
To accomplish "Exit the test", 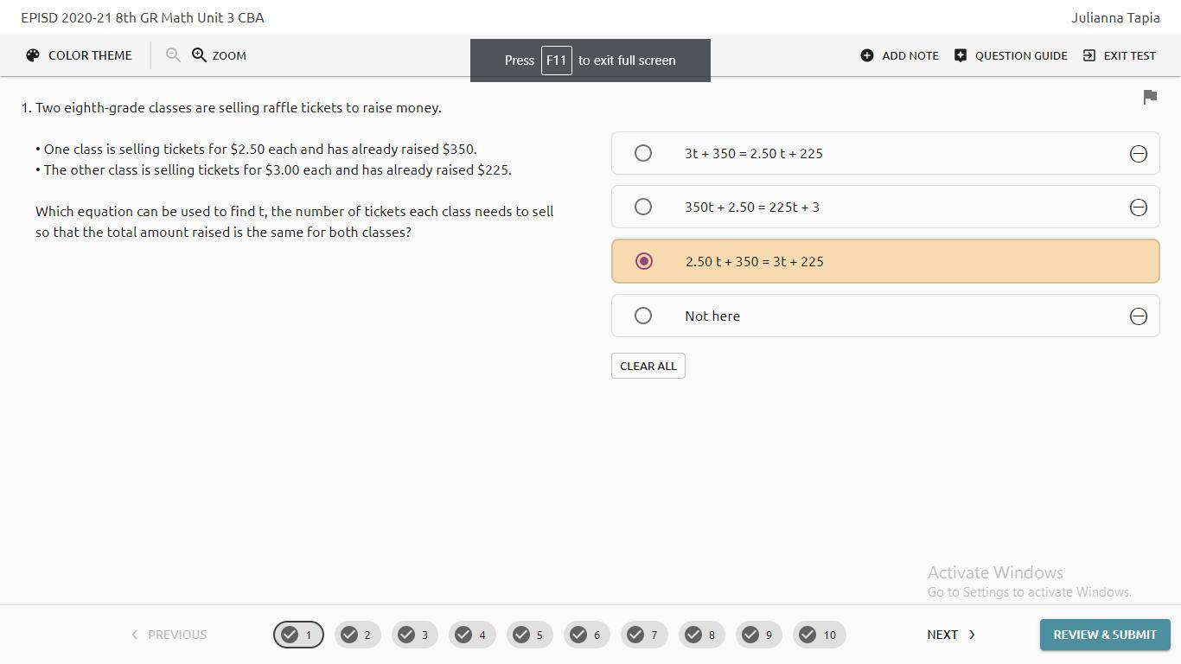I will point(1120,55).
